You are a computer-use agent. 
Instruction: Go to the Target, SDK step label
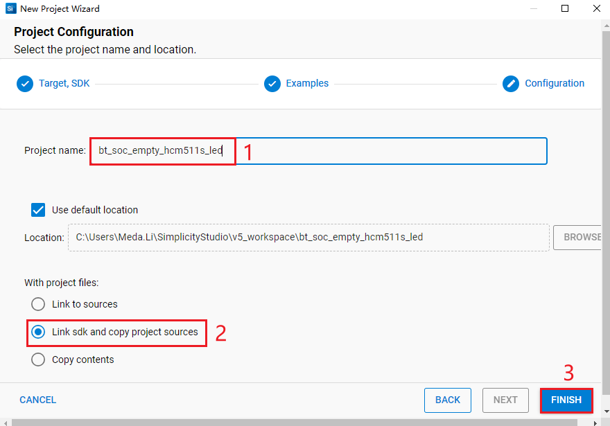(x=64, y=83)
